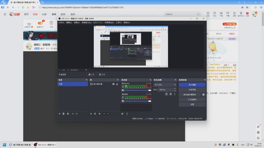Add a new scene transition
264x148 pixels.
point(166,94)
